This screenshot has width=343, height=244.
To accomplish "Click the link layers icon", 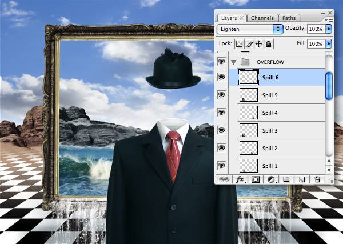I will click(224, 179).
